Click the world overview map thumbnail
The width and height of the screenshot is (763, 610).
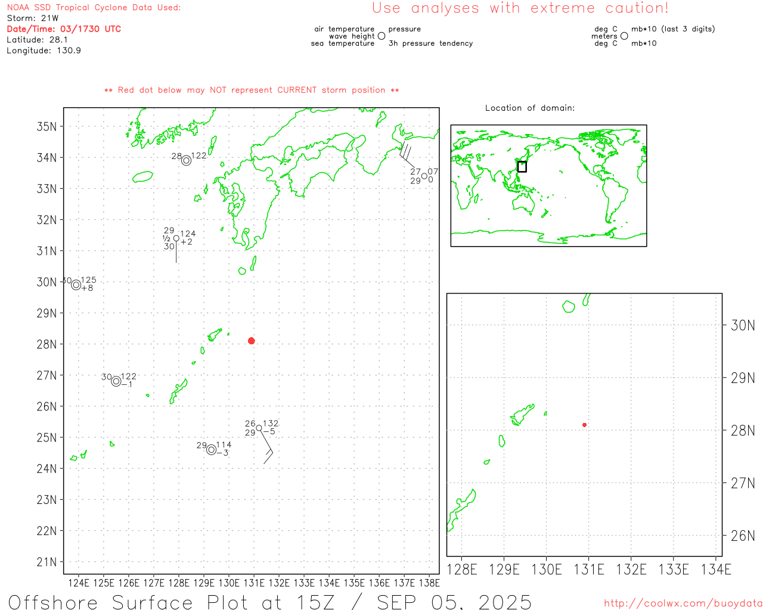548,186
